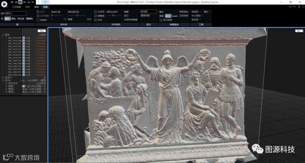Select the single-pane layout icon
The image size is (305, 163).
(12, 2)
